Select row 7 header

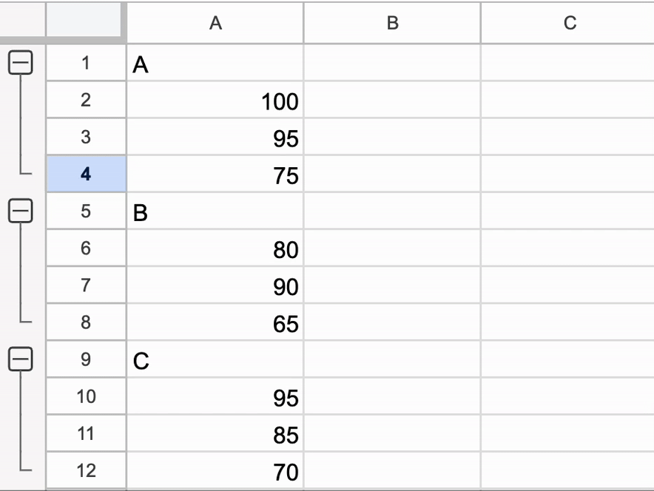86,285
